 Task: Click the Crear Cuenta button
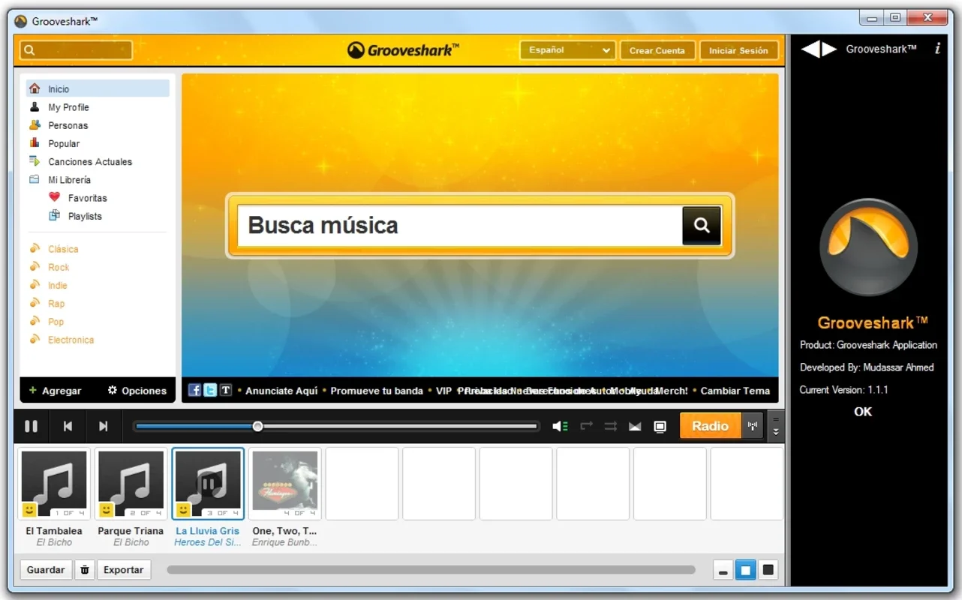click(657, 50)
